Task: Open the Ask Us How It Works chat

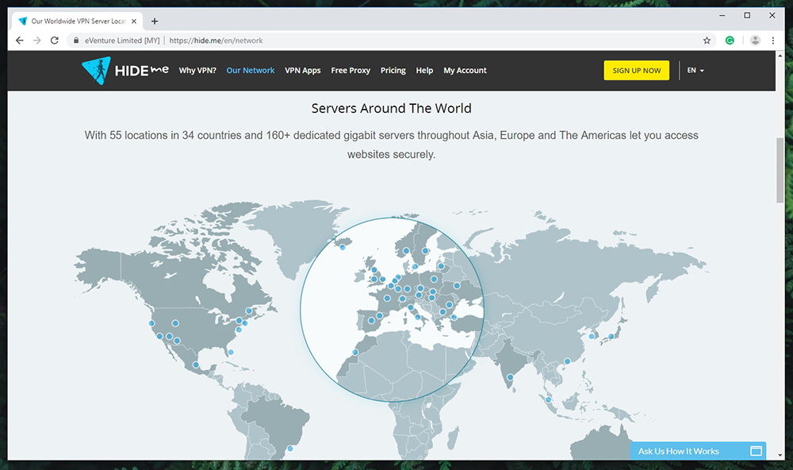Action: (698, 451)
